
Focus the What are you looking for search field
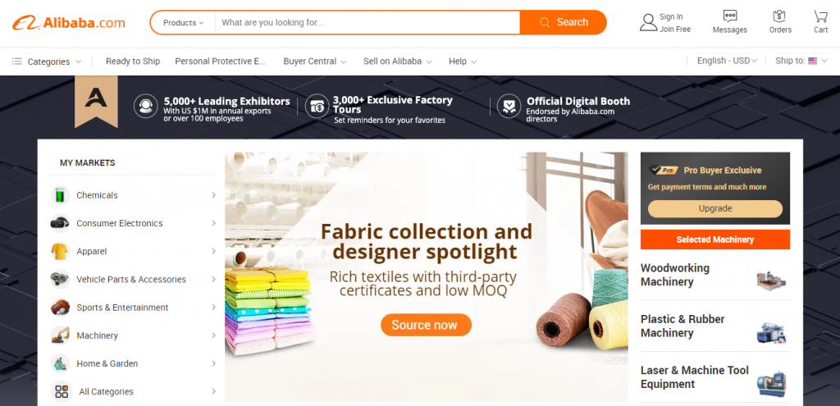click(x=367, y=22)
